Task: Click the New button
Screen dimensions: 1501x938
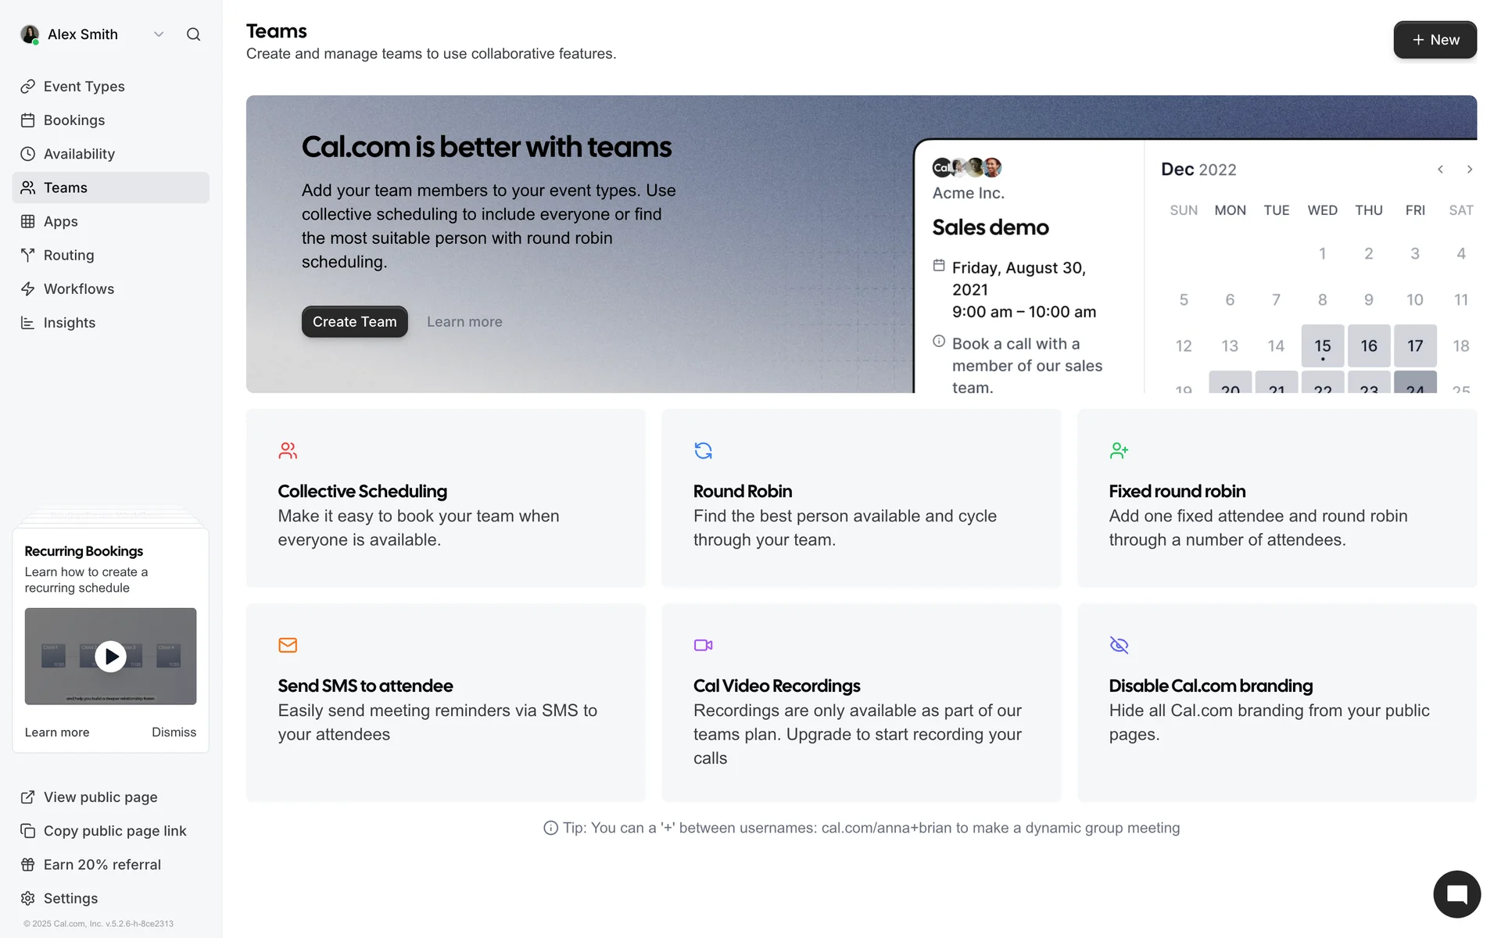Action: [x=1435, y=40]
